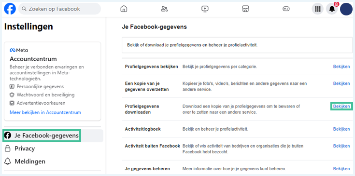
Task: Click Accountcentrum heading
Action: pyautogui.click(x=33, y=59)
